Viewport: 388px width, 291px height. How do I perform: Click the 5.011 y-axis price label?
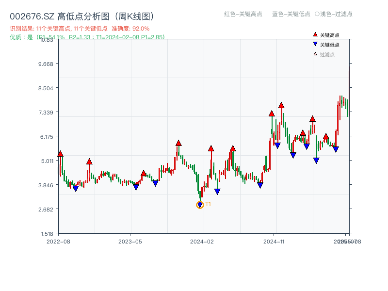click(47, 161)
